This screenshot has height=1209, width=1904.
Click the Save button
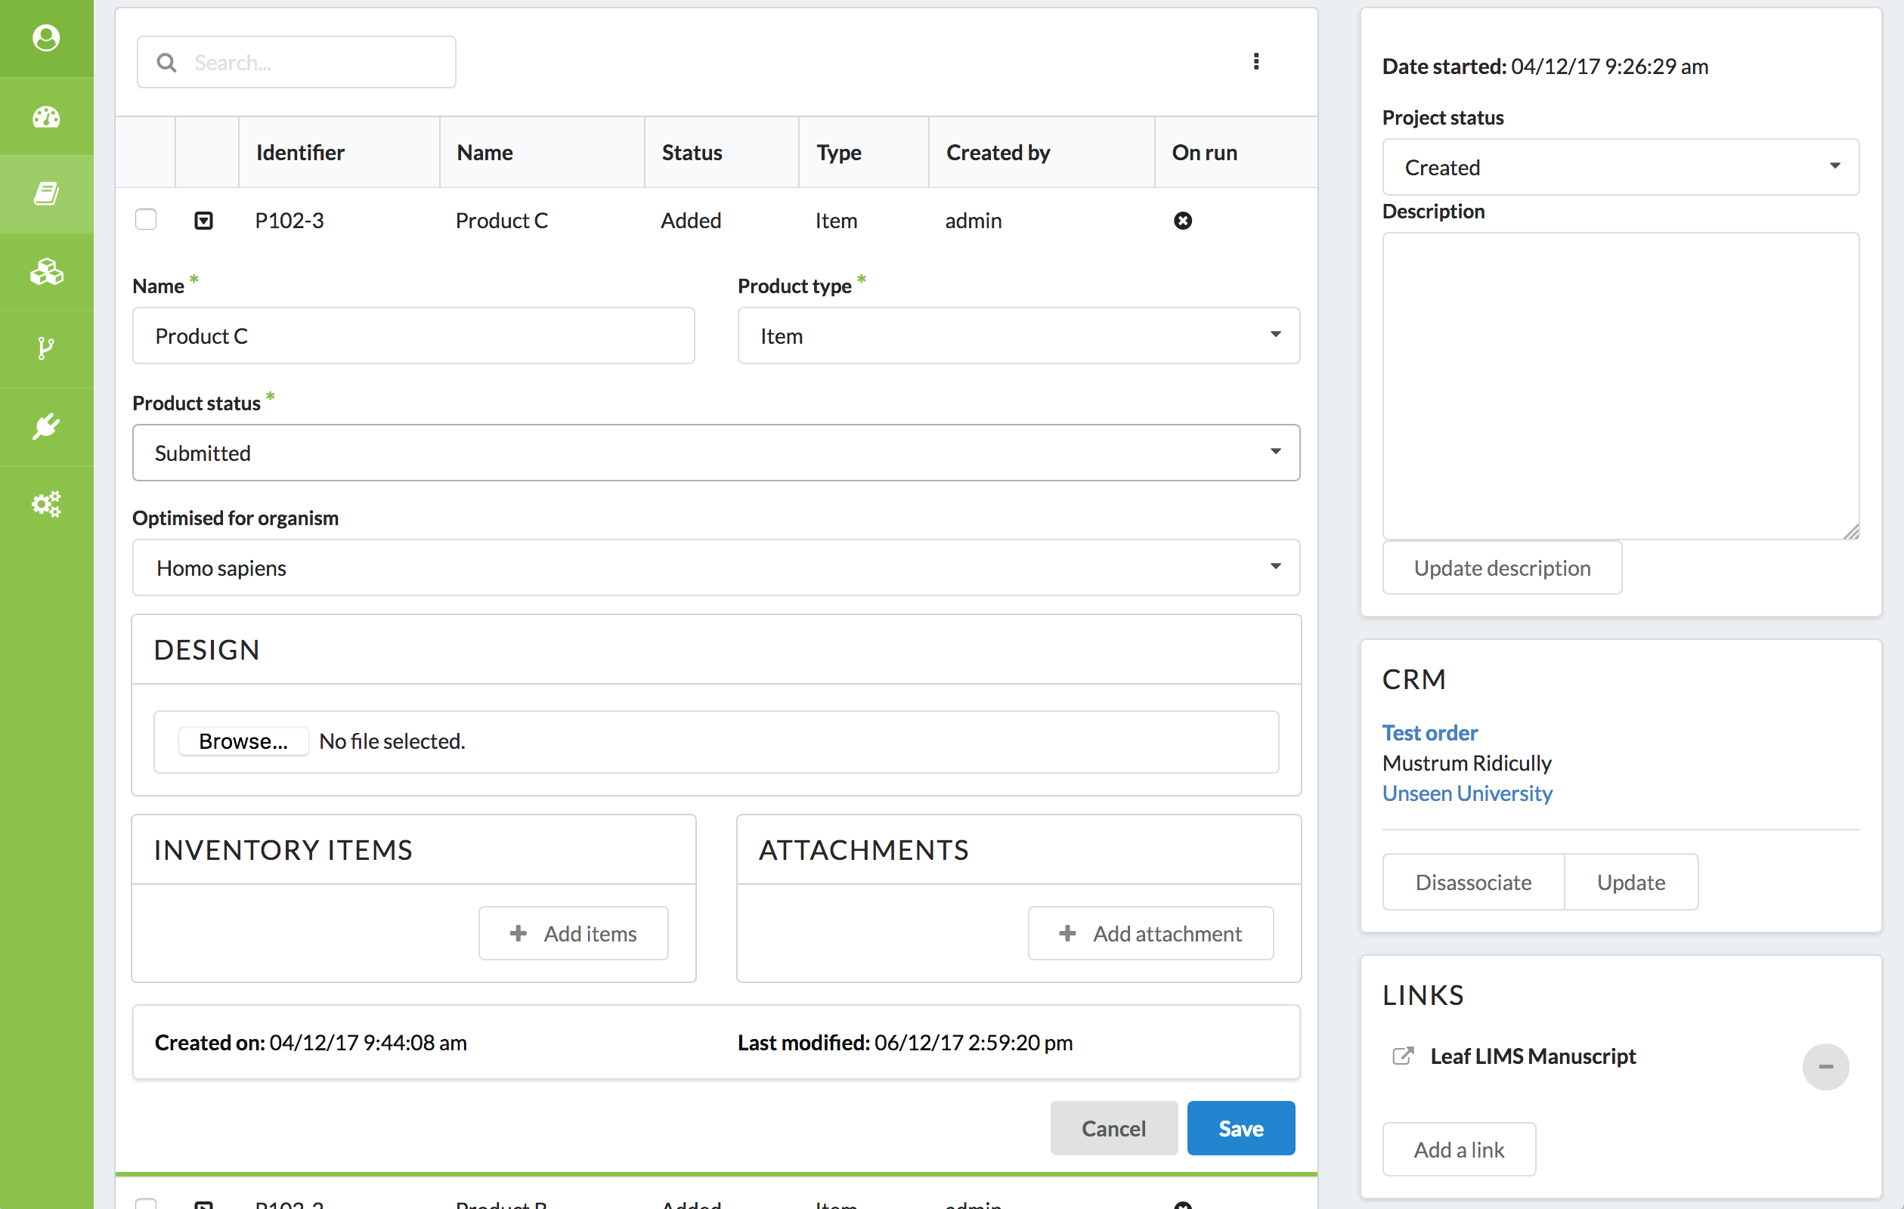1240,1127
